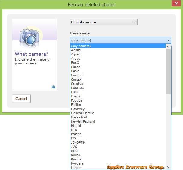Select Argus camera make
This screenshot has height=170, width=183.
click(x=118, y=58)
